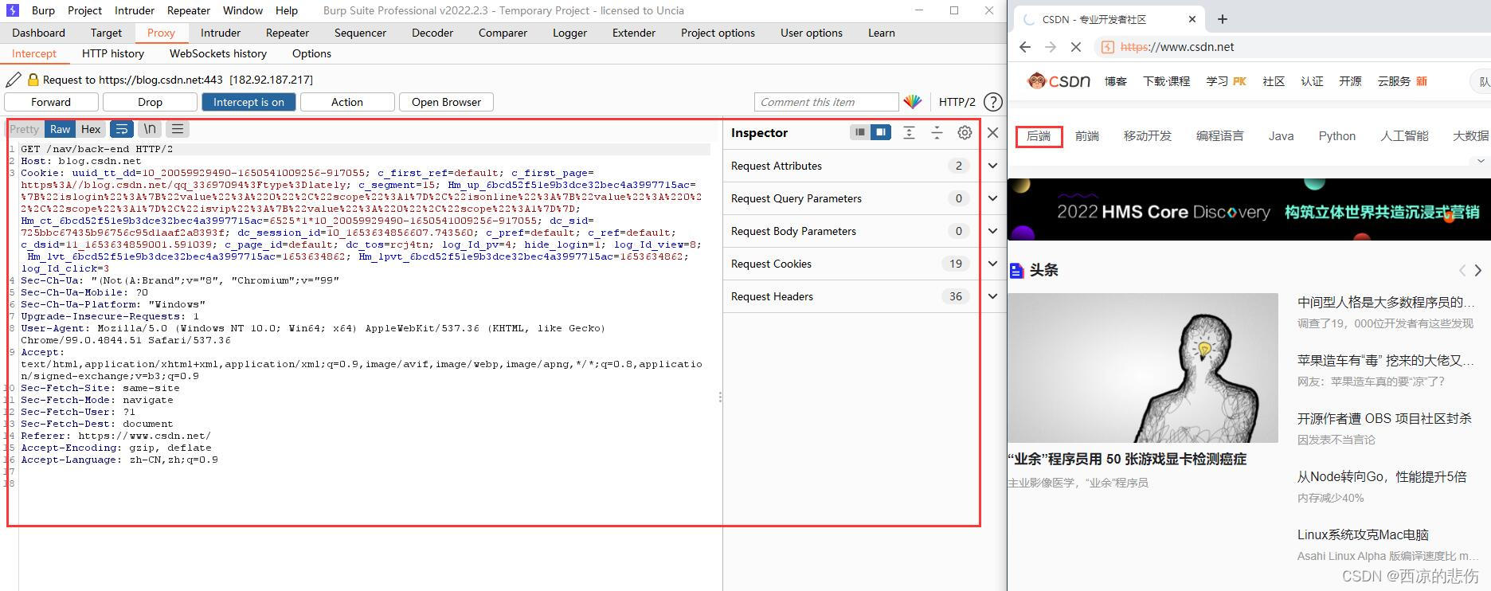Toggle the Intercept is on button
Viewport: 1491px width, 591px height.
coord(248,102)
